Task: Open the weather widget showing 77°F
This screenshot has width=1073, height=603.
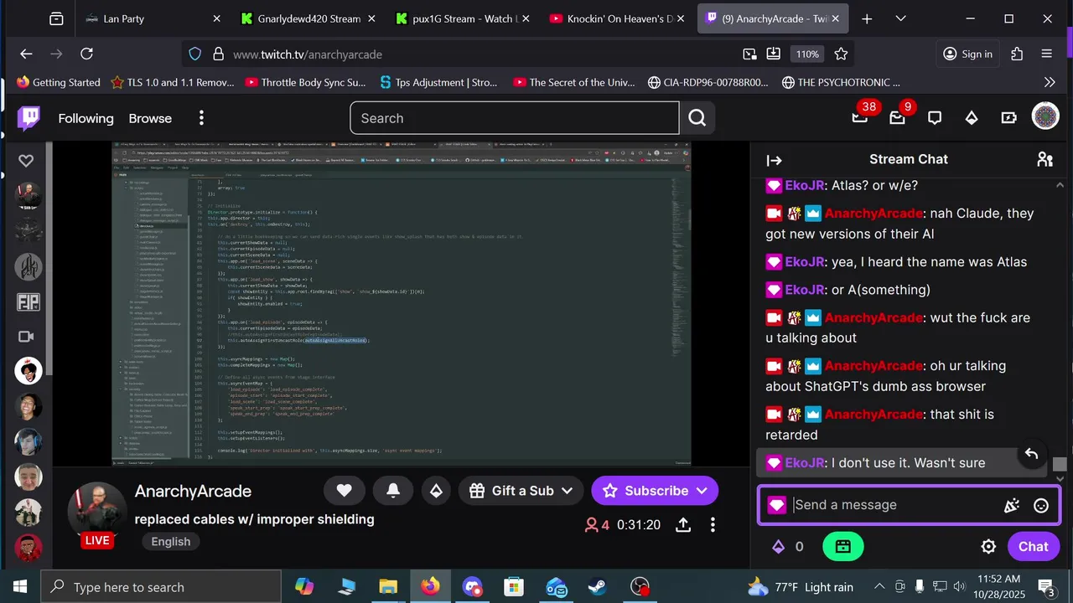Action: tap(801, 587)
